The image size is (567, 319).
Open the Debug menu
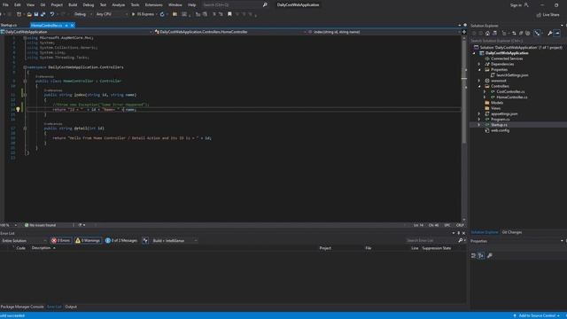[89, 5]
